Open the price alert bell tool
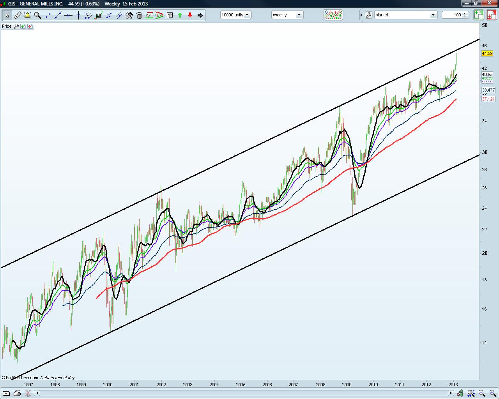The image size is (499, 399). pyautogui.click(x=27, y=15)
